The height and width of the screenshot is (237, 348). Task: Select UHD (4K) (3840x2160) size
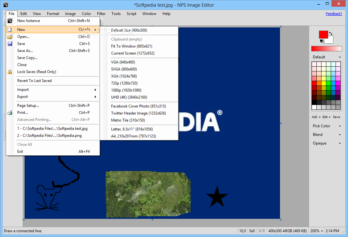[139, 97]
